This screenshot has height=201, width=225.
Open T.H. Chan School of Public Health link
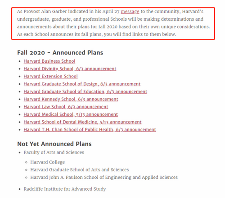[x=90, y=130]
